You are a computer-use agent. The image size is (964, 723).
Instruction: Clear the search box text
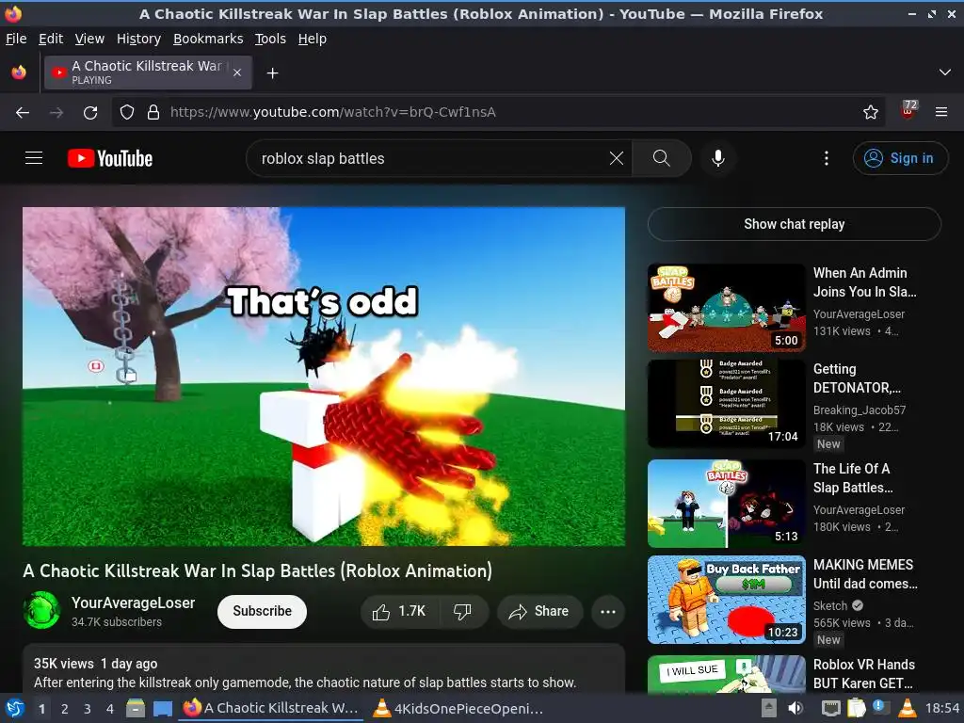[616, 158]
